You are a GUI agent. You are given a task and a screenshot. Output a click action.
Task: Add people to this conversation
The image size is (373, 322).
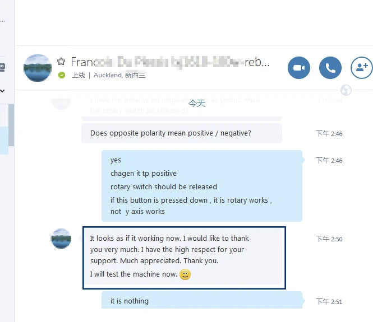point(362,68)
